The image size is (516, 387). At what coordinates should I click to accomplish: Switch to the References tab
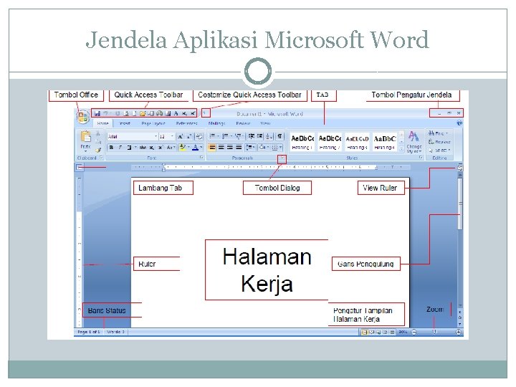(186, 123)
